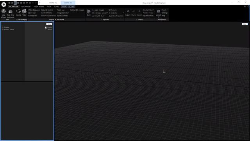Click Render Image
Image resolution: width=250 pixels, height=141 pixels.
148,13
